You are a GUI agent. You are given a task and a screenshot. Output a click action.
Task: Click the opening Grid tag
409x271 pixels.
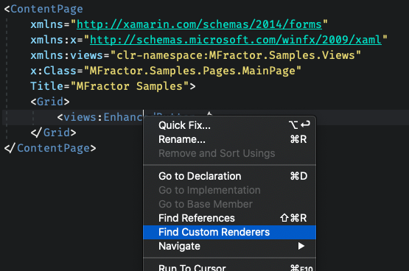coord(50,102)
